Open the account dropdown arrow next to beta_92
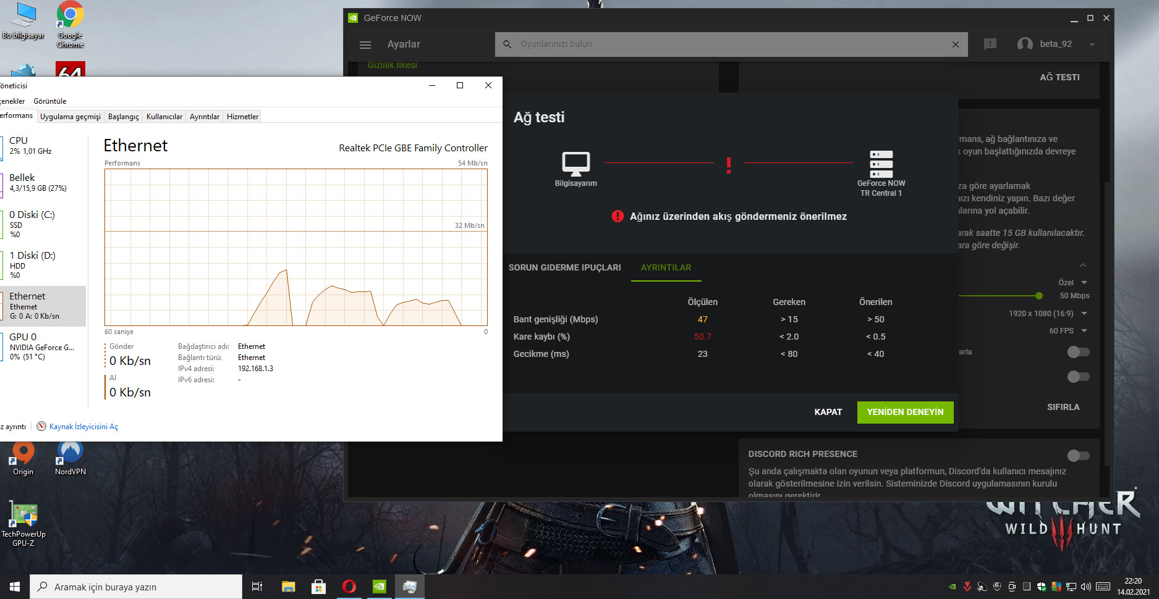This screenshot has height=599, width=1159. [1092, 44]
